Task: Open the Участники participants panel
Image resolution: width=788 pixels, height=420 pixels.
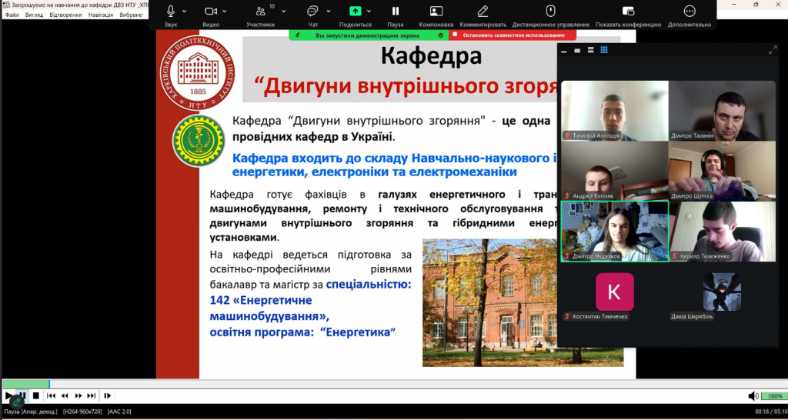Action: click(x=260, y=12)
